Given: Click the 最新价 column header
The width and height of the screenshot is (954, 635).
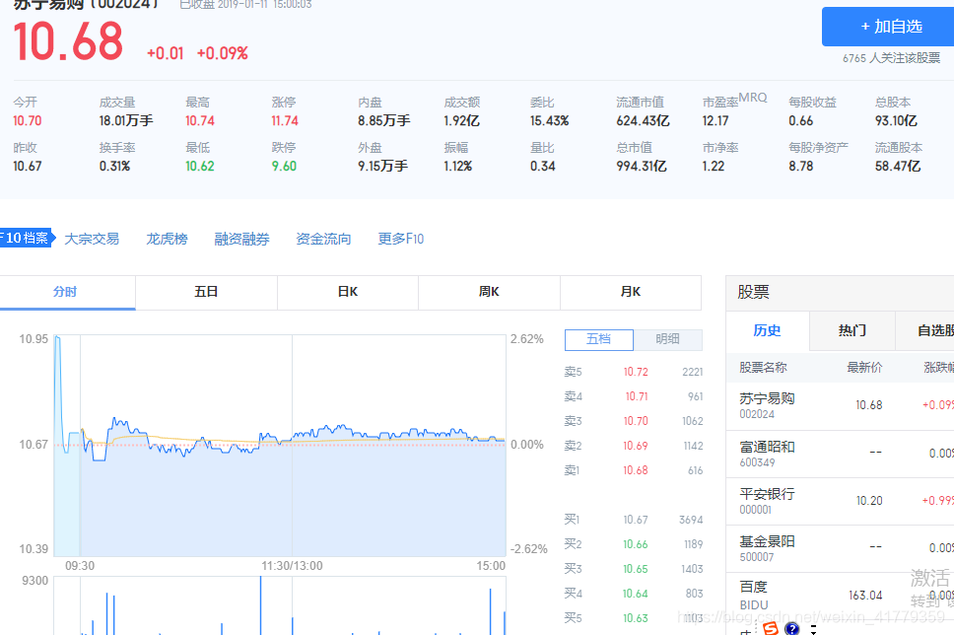Looking at the screenshot, I should coord(864,368).
